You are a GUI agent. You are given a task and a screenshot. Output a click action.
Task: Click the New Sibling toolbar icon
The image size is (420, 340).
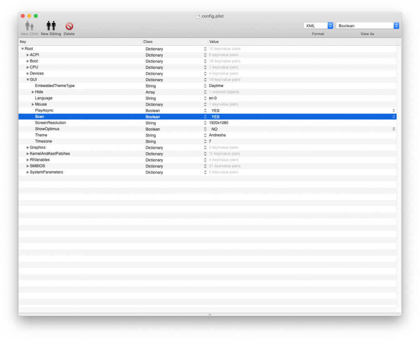tap(51, 26)
